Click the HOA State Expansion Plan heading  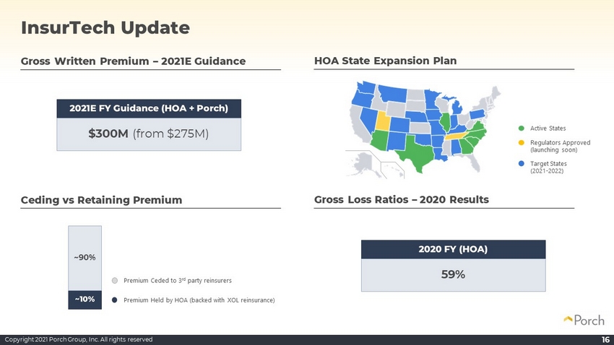coord(385,61)
